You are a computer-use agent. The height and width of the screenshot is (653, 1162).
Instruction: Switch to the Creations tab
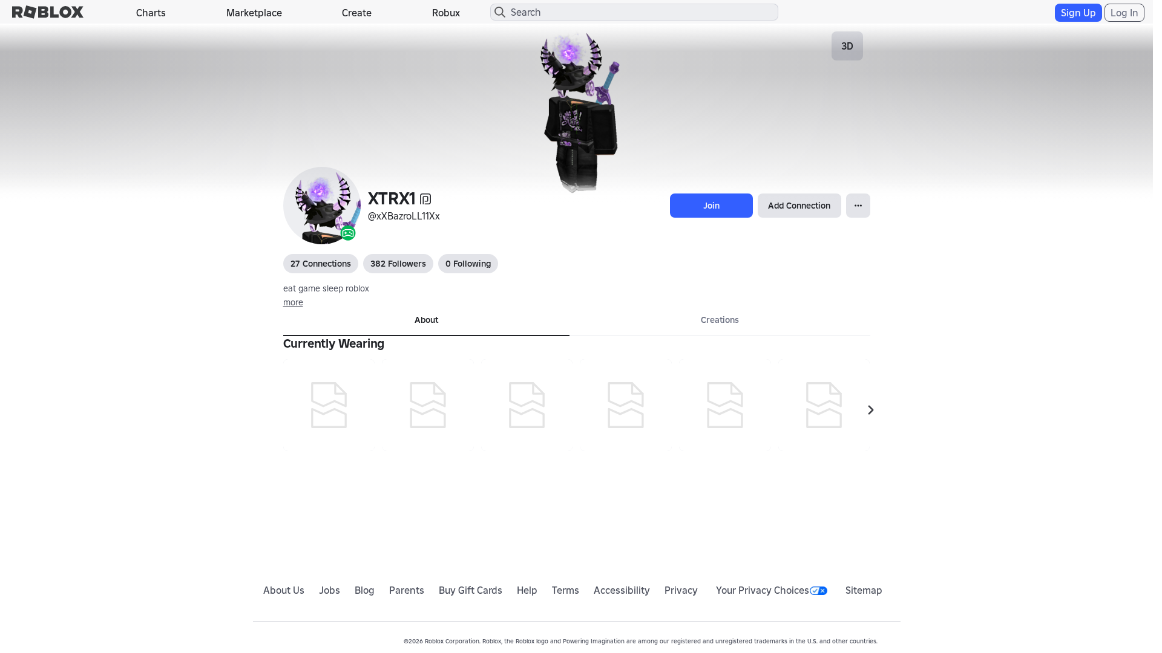pyautogui.click(x=720, y=320)
